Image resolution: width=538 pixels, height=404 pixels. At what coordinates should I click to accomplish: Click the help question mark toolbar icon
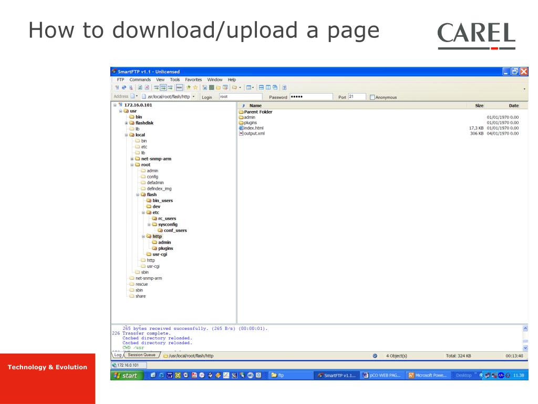click(284, 88)
